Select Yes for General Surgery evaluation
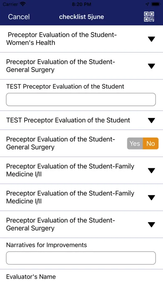163x290 pixels. tap(135, 143)
